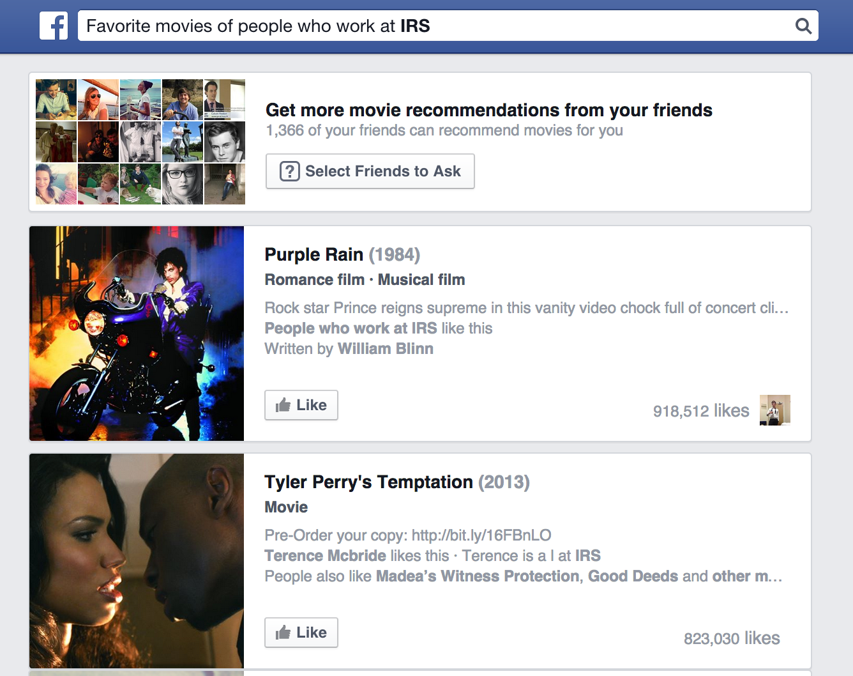Screen dimensions: 853x676
Task: Open Good Deeds movie link
Action: click(633, 576)
